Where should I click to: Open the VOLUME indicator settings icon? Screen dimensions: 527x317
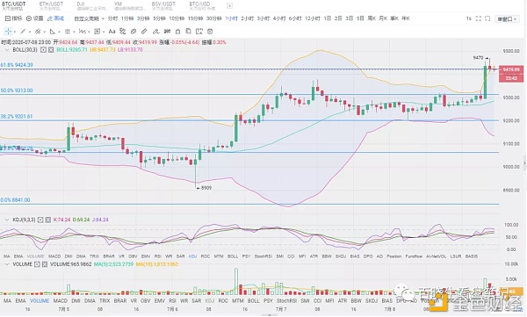pos(37,264)
